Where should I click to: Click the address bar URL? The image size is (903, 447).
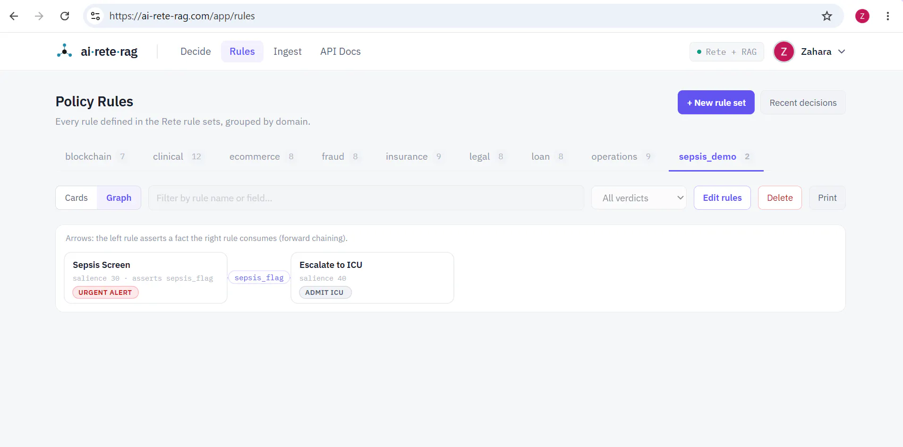click(x=182, y=16)
